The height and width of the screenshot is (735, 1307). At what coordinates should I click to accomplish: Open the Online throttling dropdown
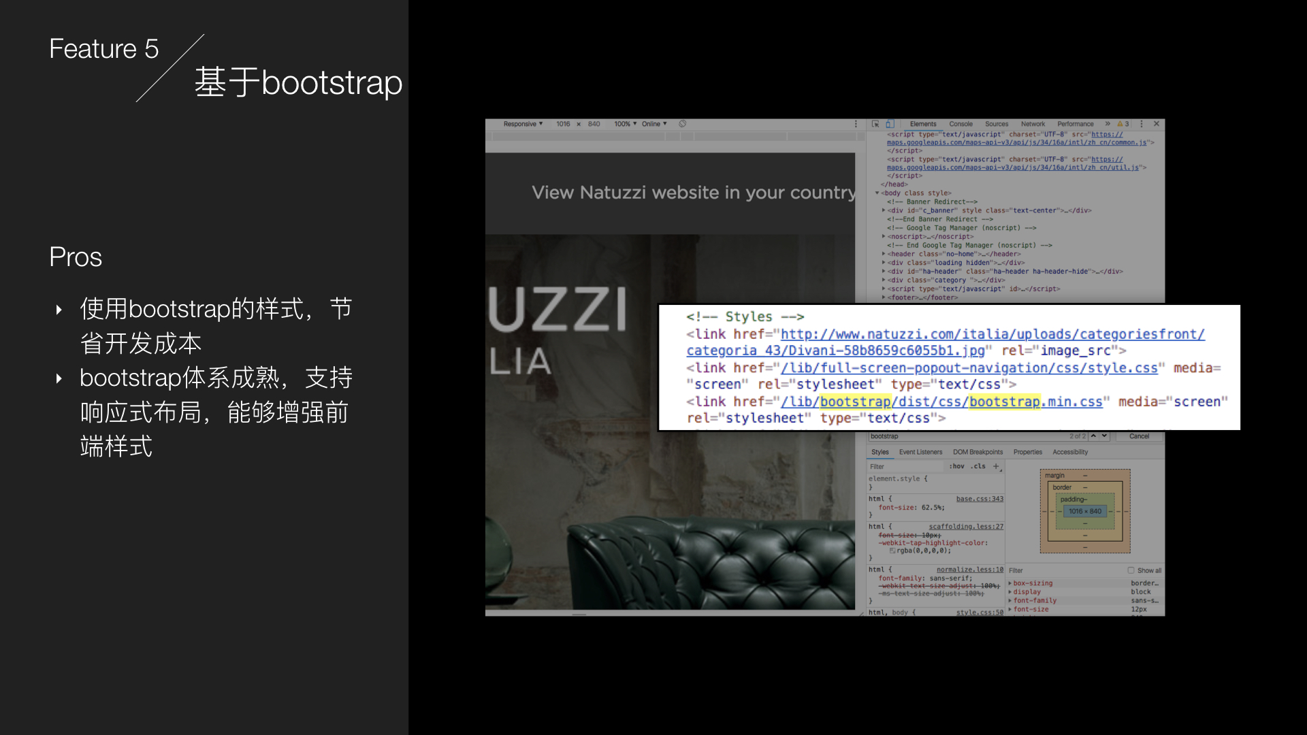click(x=653, y=124)
